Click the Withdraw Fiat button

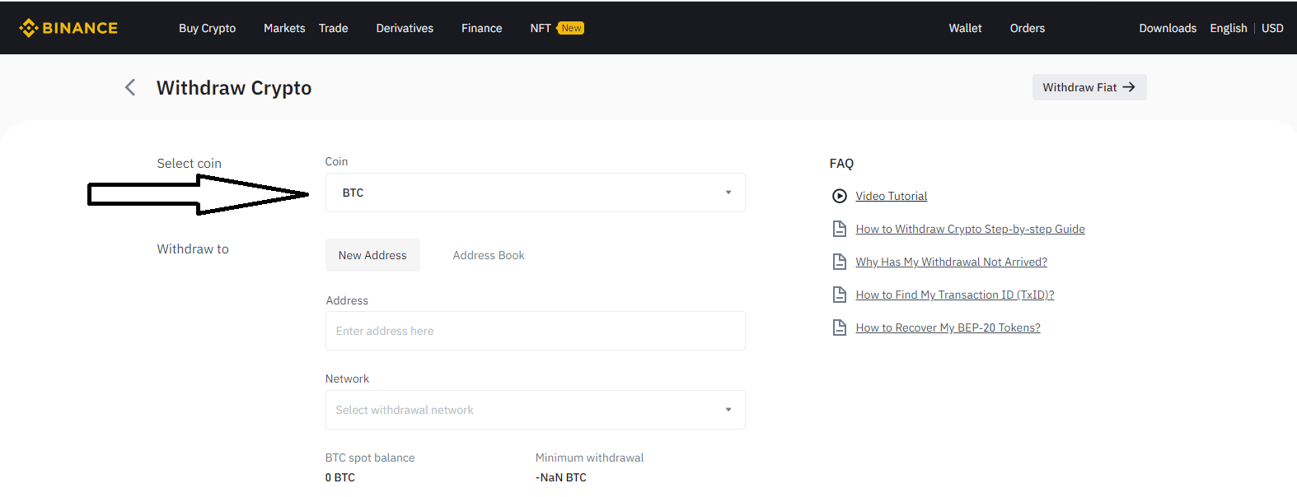click(x=1089, y=87)
